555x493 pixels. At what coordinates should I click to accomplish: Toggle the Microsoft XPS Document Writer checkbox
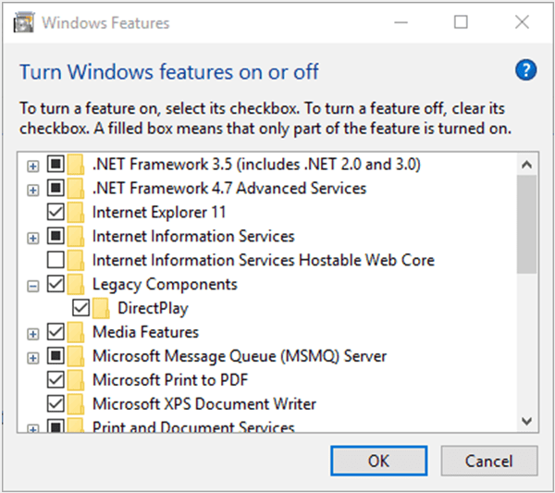[x=55, y=404]
